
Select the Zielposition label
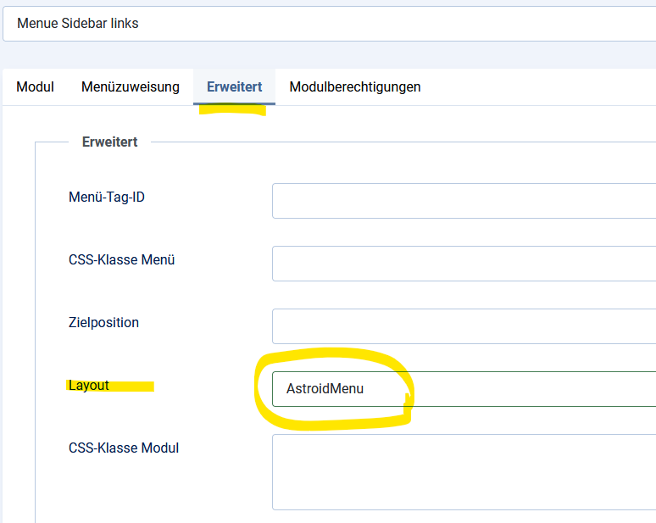tap(103, 323)
